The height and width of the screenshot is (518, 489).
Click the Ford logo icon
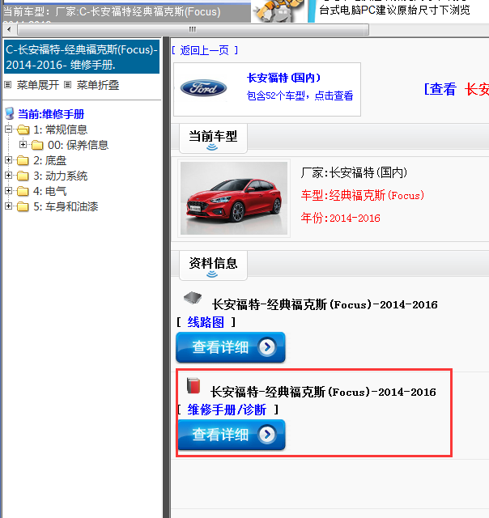coord(203,88)
